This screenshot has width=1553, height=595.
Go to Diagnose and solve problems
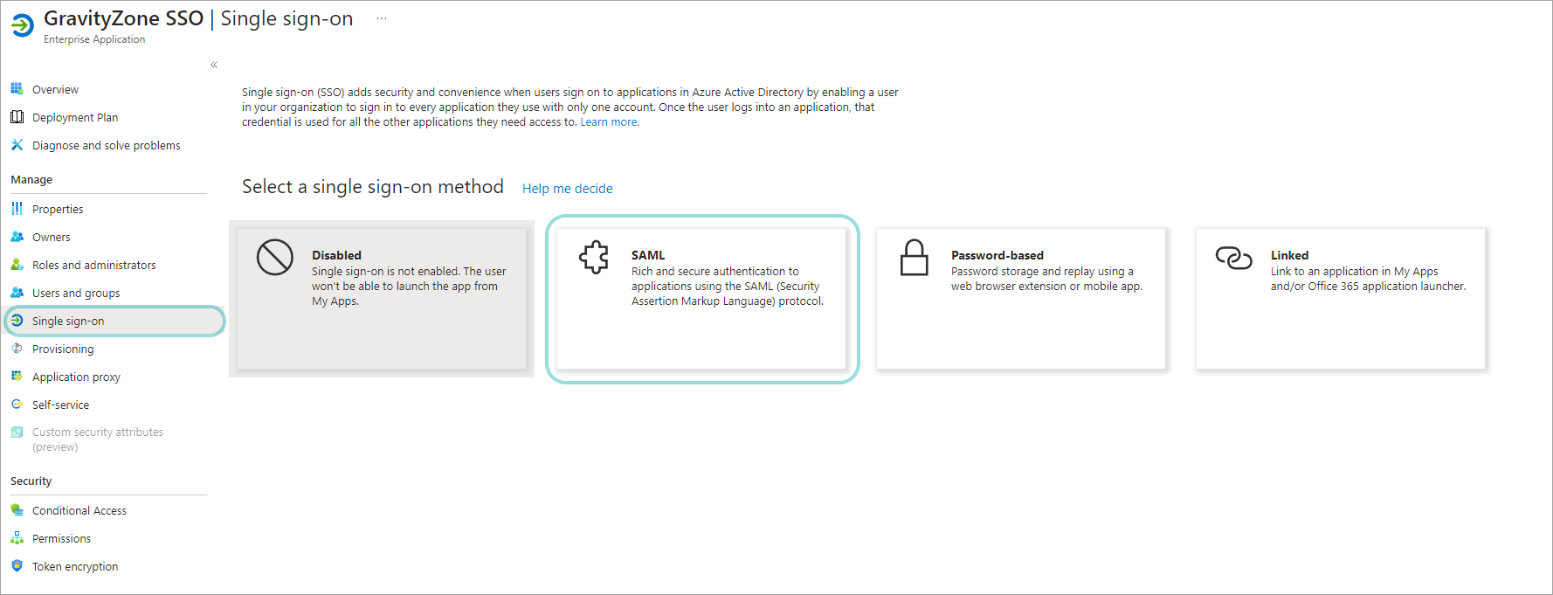pos(107,145)
